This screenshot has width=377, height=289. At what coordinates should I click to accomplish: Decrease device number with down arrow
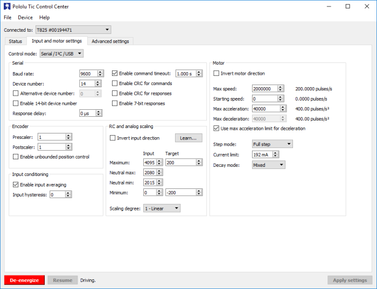(97, 85)
